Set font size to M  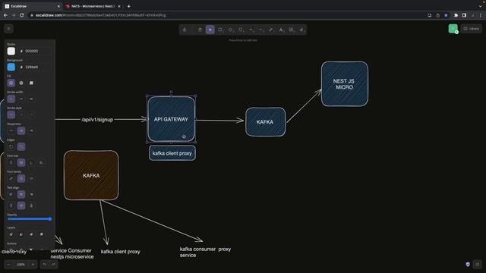coord(21,162)
